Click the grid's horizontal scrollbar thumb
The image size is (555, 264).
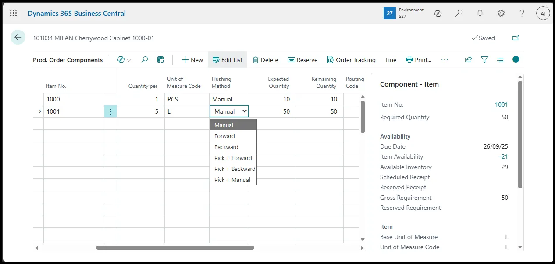(175, 247)
